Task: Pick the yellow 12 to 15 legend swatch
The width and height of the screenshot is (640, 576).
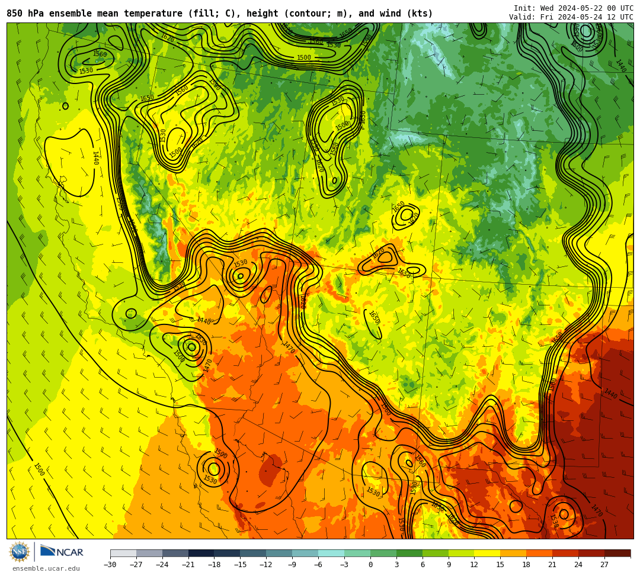Action: [487, 553]
